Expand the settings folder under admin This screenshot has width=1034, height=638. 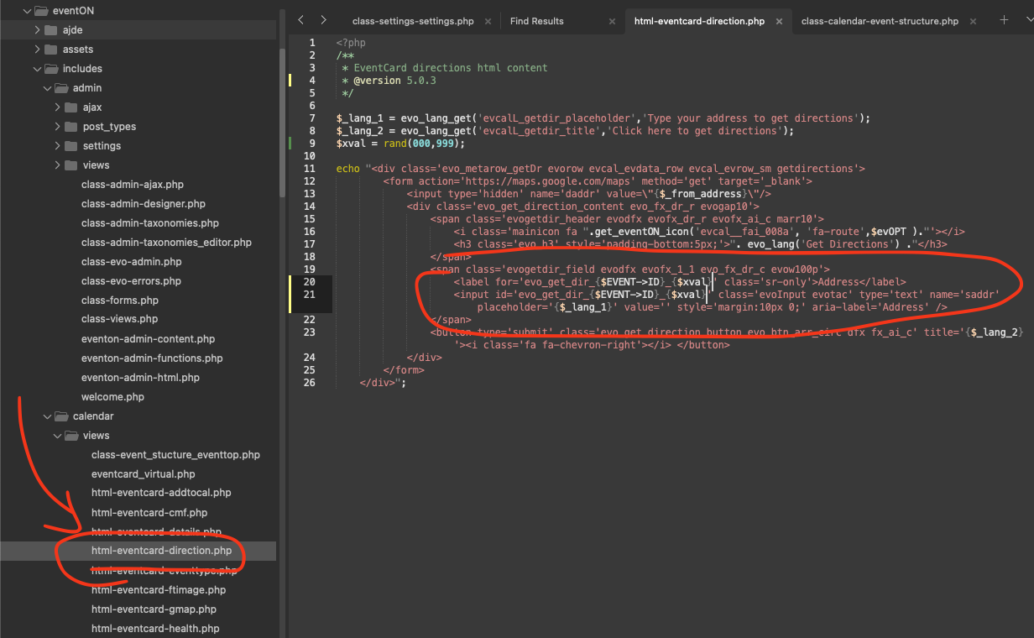[x=57, y=146]
